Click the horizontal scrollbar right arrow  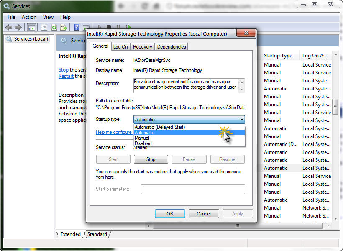[328, 225]
